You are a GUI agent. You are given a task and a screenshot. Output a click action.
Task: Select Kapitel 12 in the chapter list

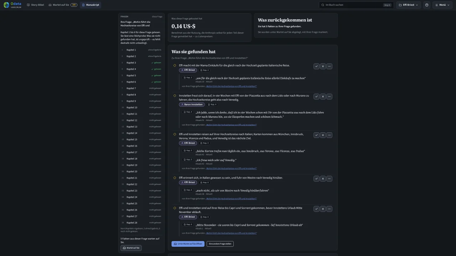141,120
